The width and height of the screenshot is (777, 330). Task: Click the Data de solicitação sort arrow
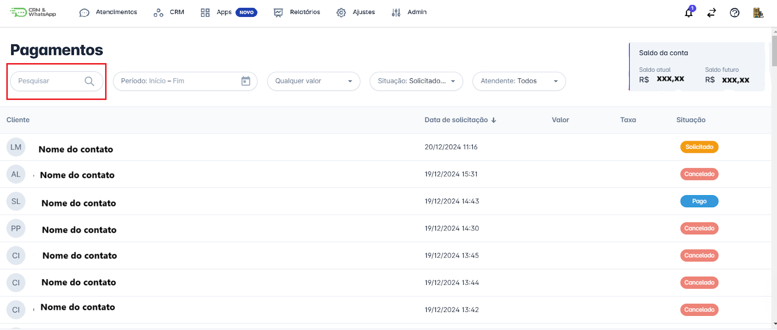[x=494, y=120]
